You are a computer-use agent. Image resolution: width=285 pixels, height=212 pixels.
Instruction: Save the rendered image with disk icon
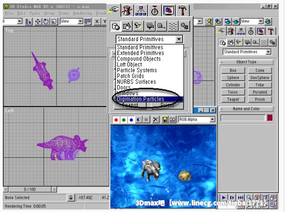[x=165, y=120]
